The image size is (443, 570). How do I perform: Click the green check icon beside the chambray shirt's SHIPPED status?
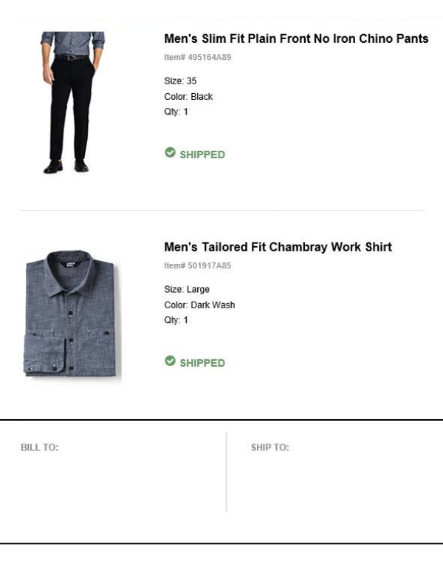tap(170, 361)
